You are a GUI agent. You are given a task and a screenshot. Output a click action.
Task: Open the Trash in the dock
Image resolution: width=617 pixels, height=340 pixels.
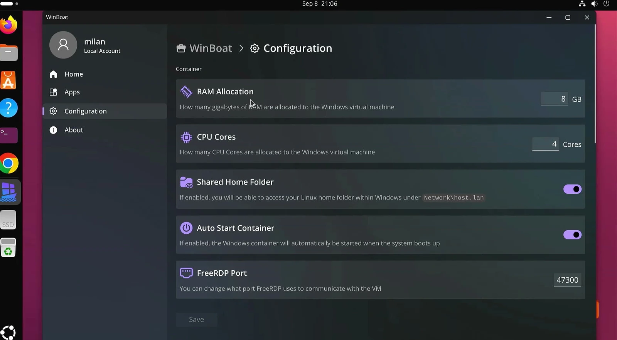click(8, 248)
